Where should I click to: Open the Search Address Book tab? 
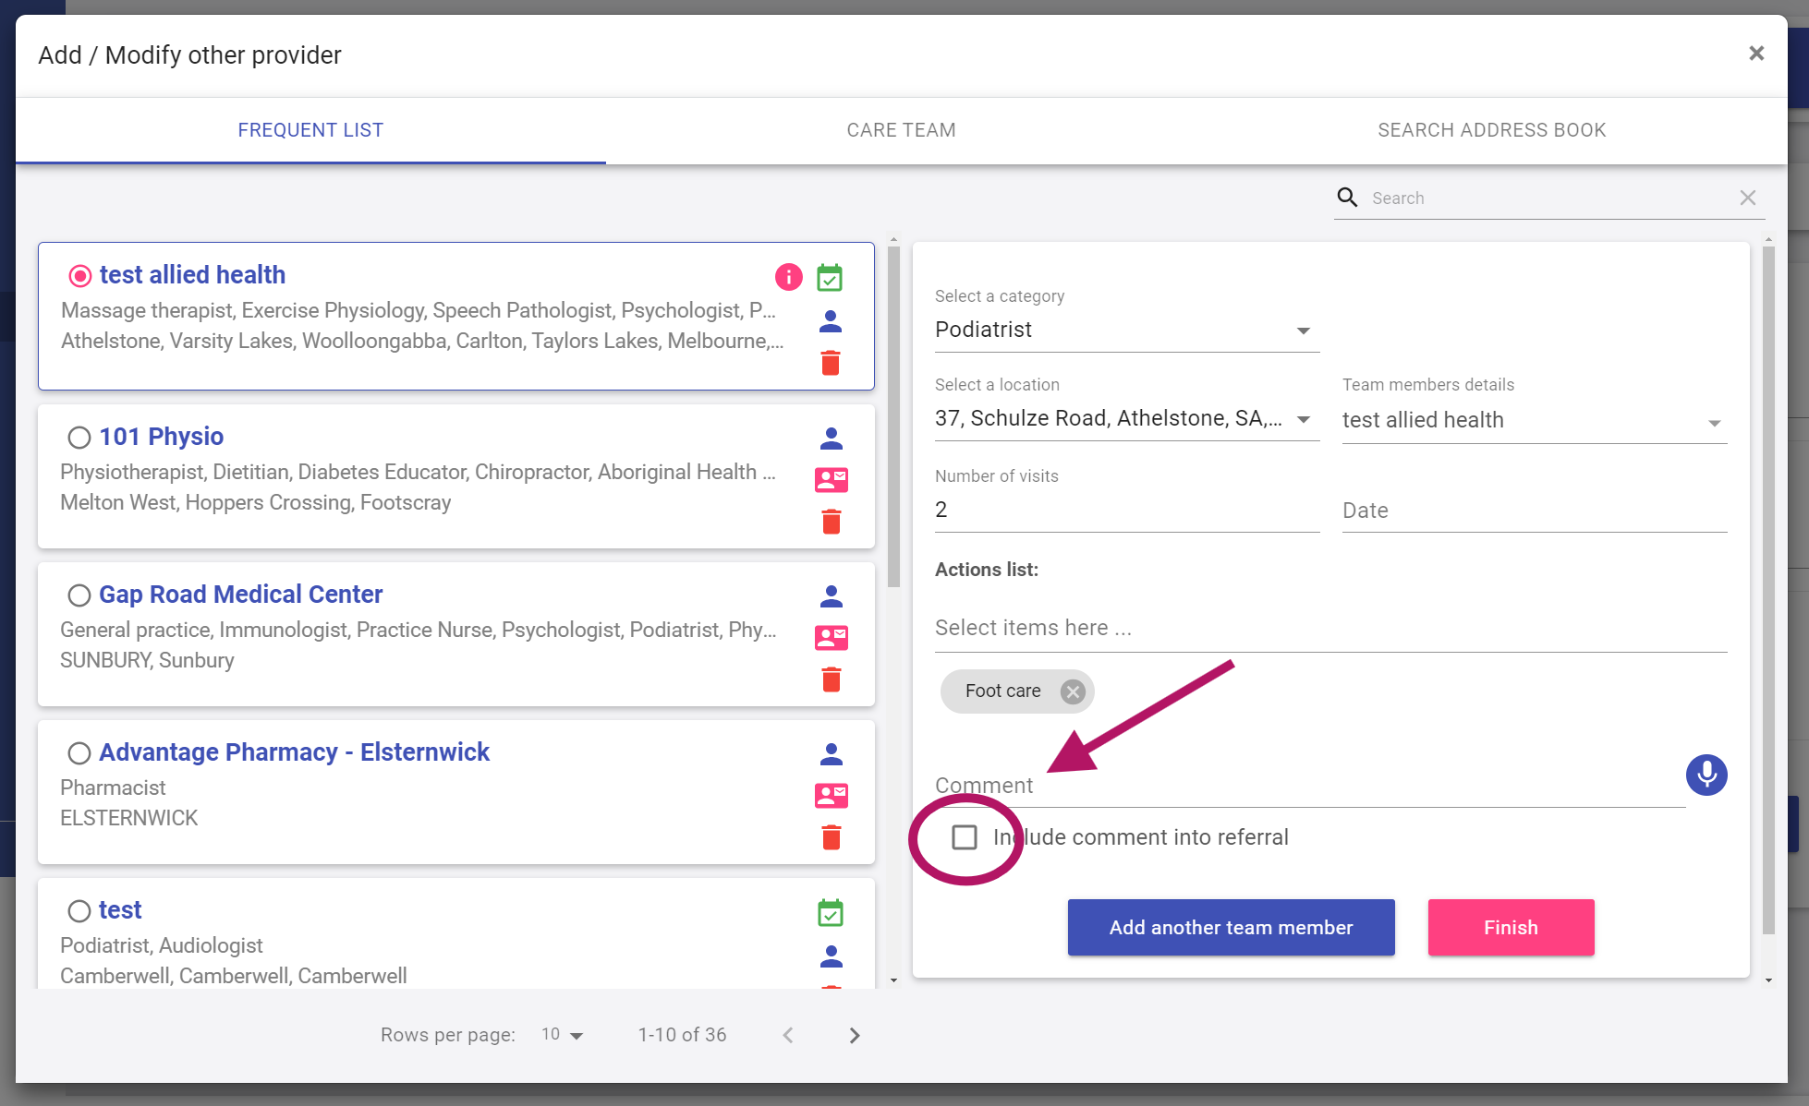pos(1491,130)
